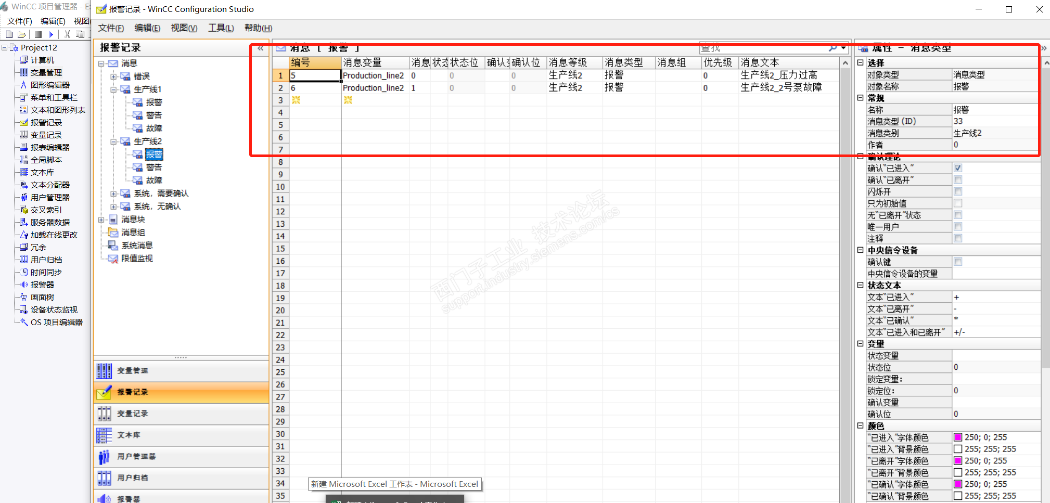
Task: Select the 故障 node under 生产线2
Action: tap(154, 180)
